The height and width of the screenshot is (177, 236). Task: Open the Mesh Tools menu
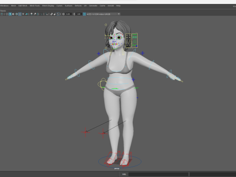[35, 6]
